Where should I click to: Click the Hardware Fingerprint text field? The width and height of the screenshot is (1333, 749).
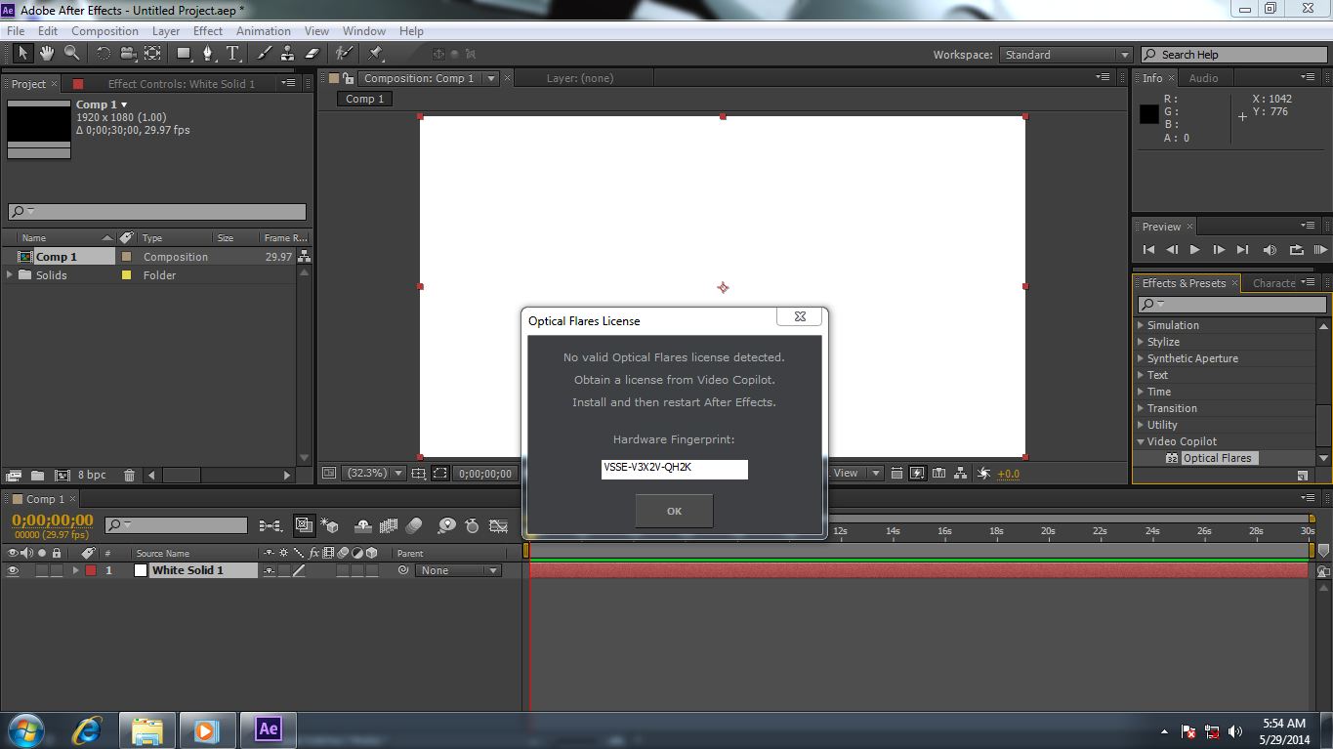675,470
